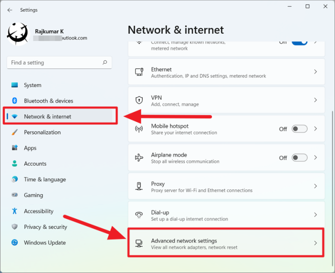
Task: Click the Apps grid icon
Action: [15, 148]
